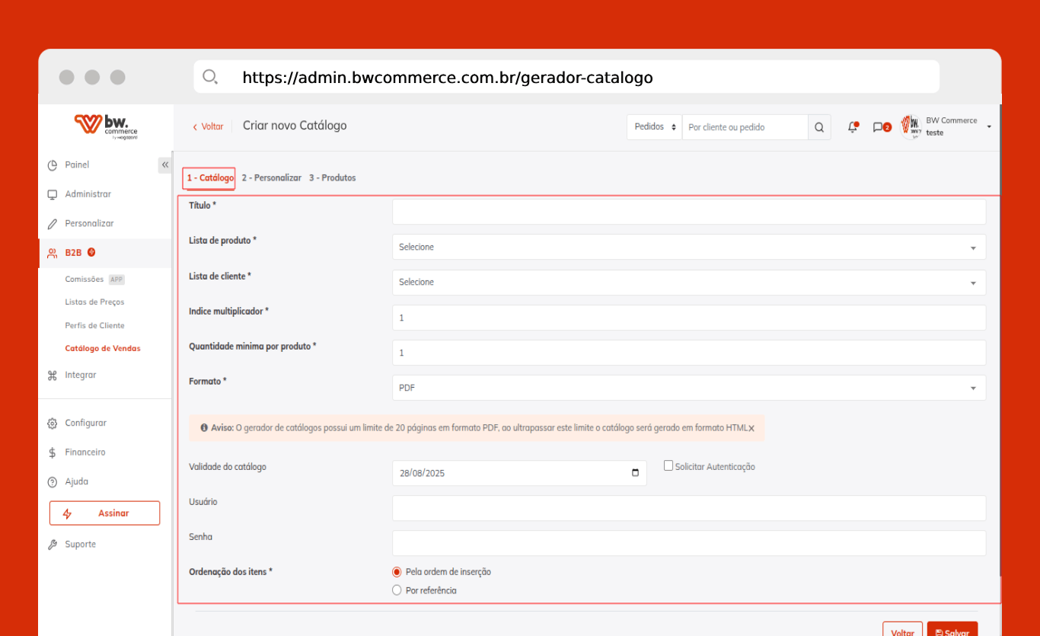
Task: Click the Indice multiplicador field
Action: coord(689,318)
